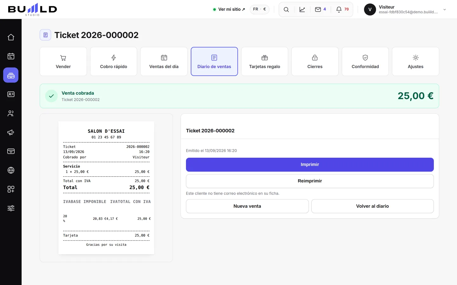Screen dimensions: 457x285
Task: Click the Builld Studio logo
Action: pyautogui.click(x=32, y=9)
